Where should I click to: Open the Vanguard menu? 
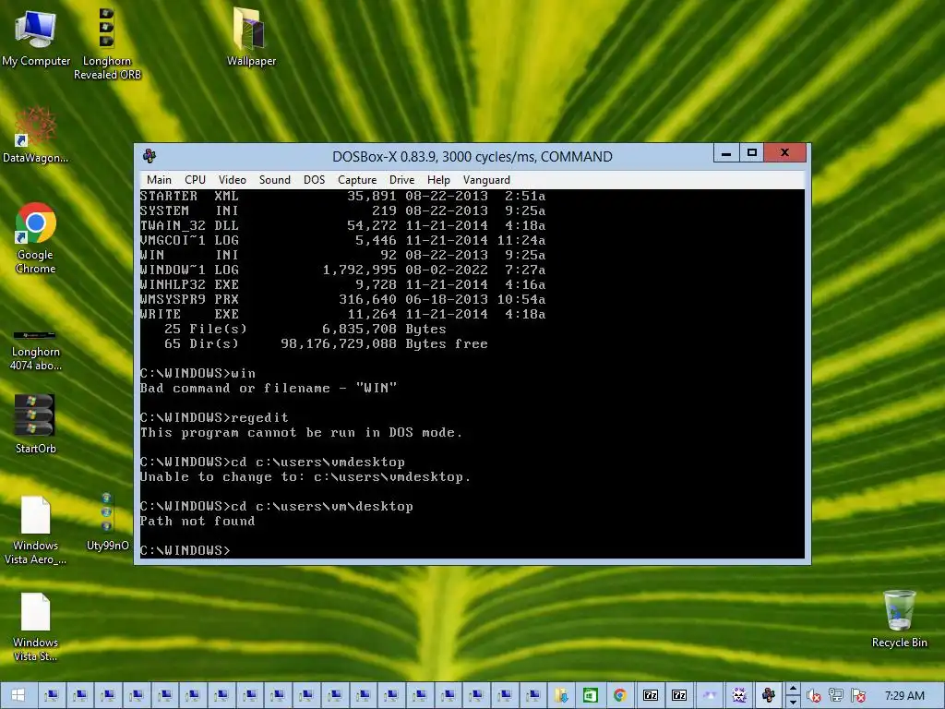(x=486, y=180)
